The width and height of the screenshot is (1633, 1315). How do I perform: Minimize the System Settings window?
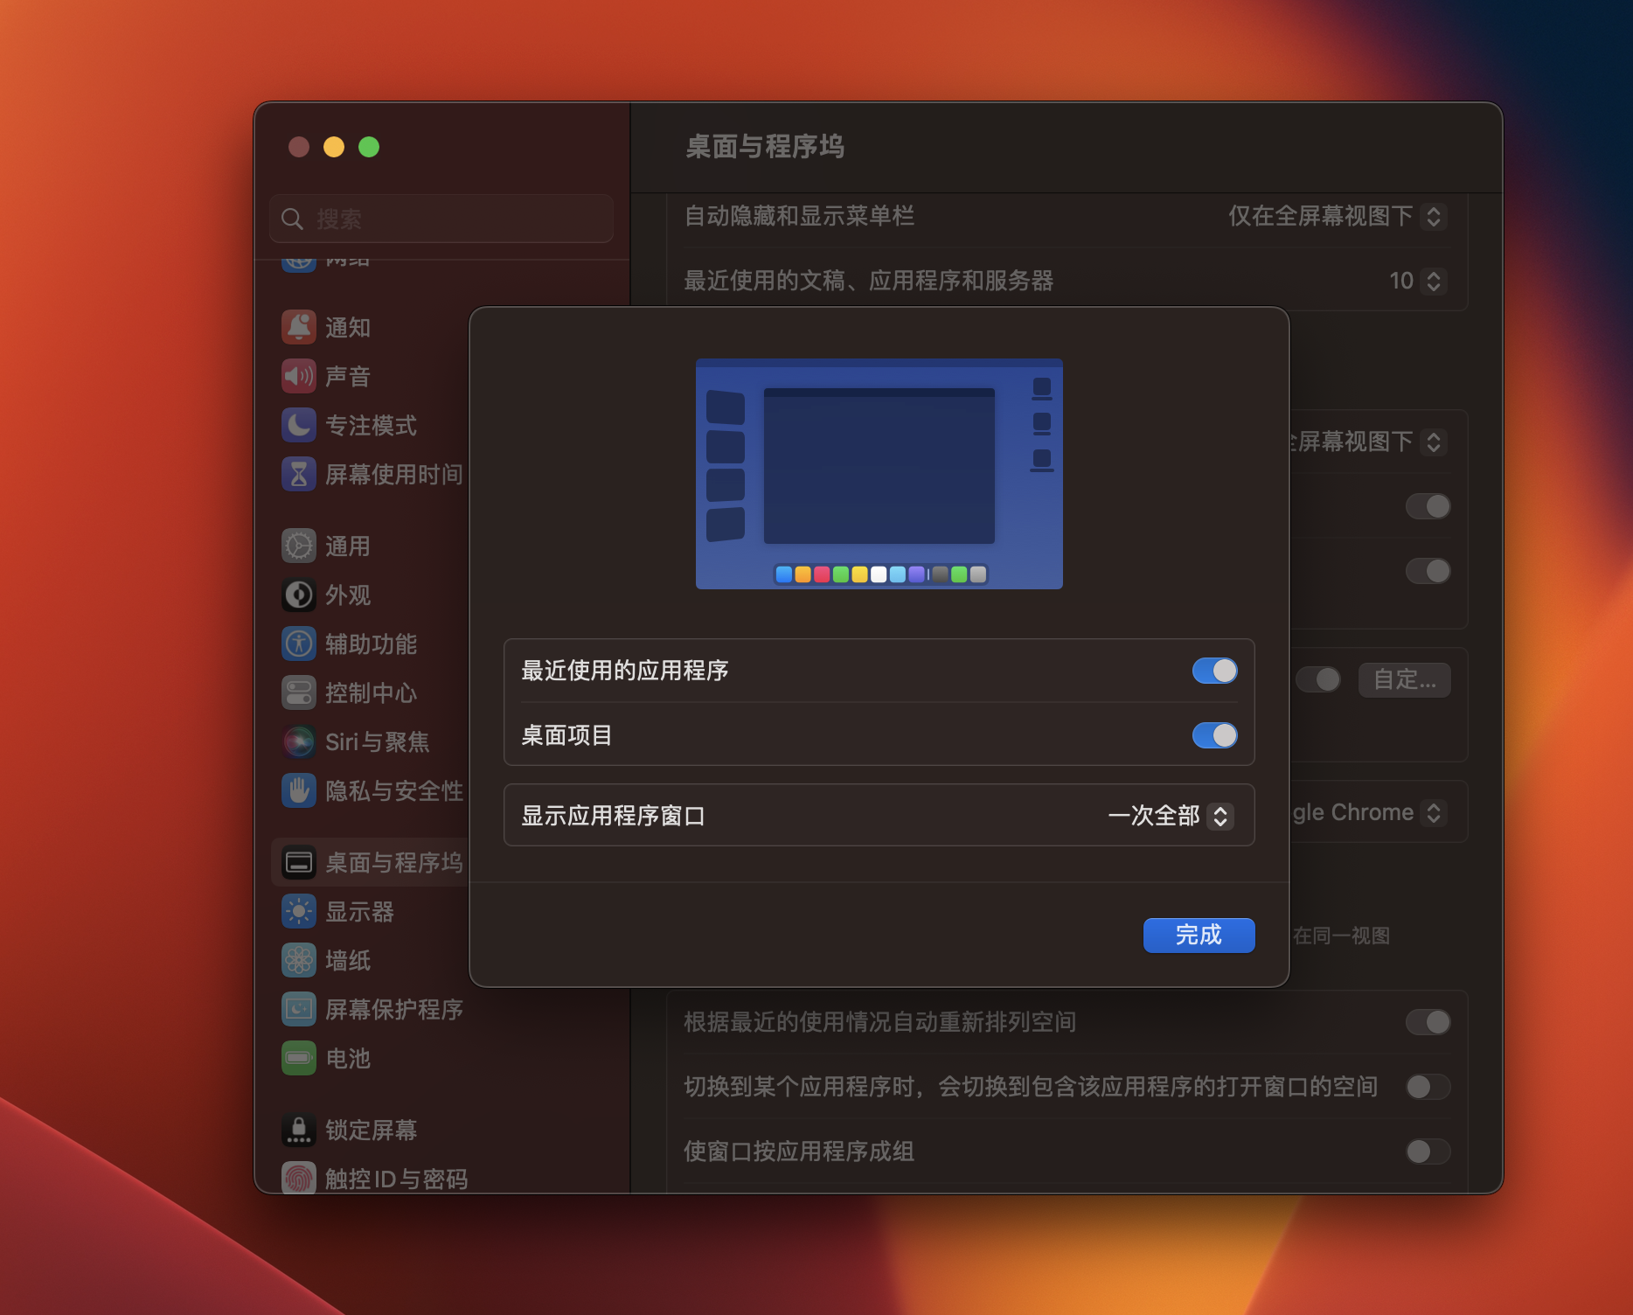click(x=334, y=147)
